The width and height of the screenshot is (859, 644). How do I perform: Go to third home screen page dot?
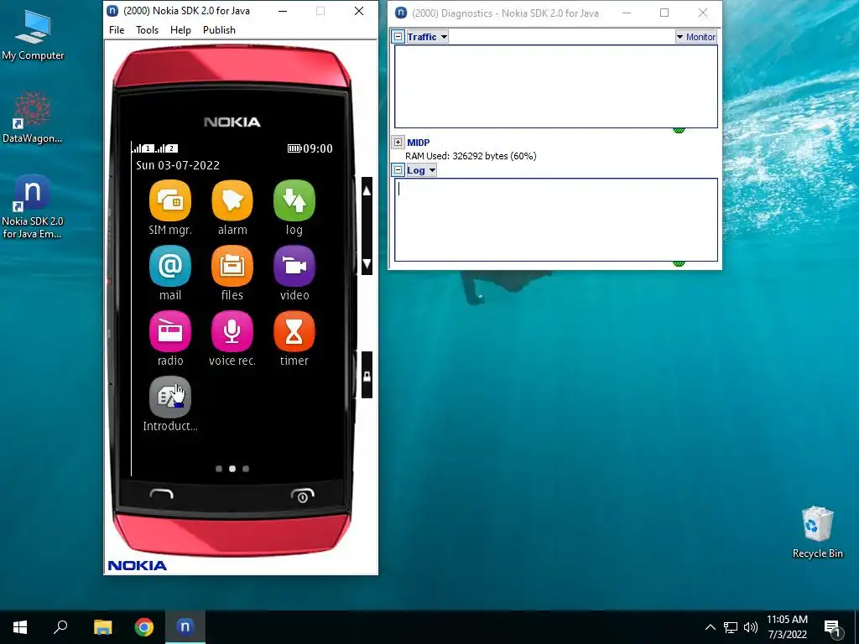(x=246, y=469)
